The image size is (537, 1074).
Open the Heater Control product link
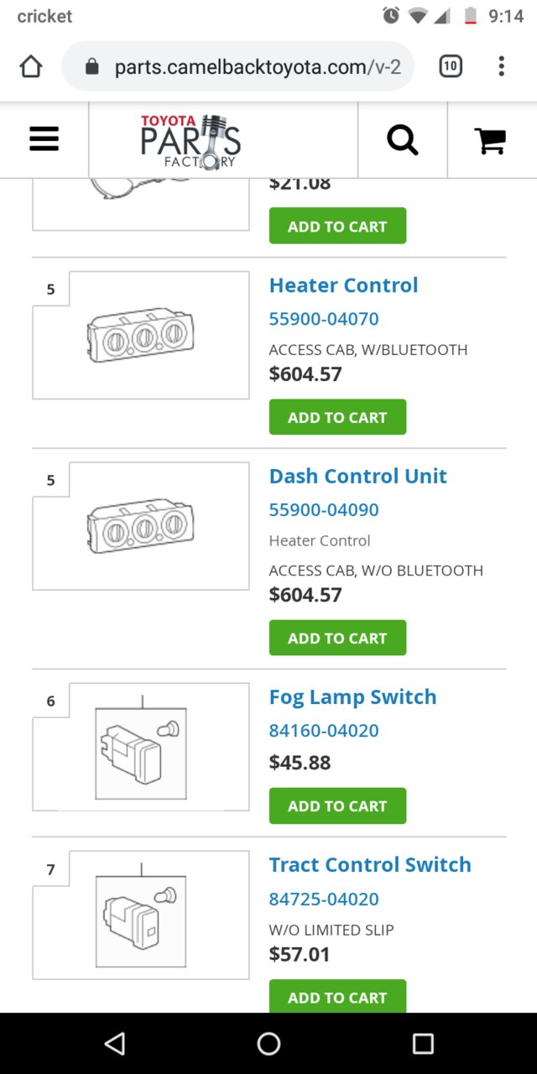[343, 285]
